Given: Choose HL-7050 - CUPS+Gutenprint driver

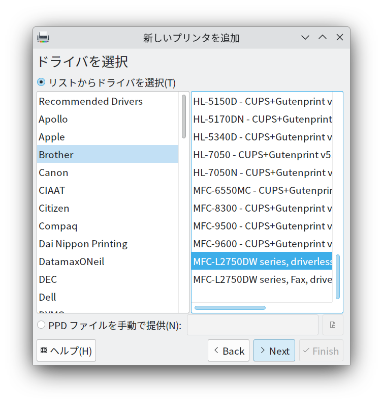Looking at the screenshot, I should tap(262, 155).
